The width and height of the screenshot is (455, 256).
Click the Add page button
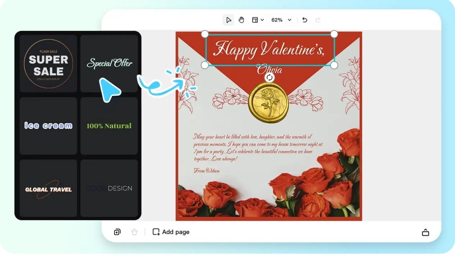pyautogui.click(x=171, y=232)
